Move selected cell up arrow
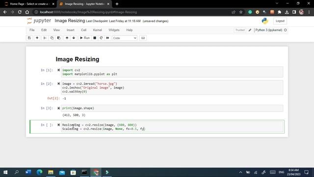This screenshot has height=177, width=314. coord(67,38)
